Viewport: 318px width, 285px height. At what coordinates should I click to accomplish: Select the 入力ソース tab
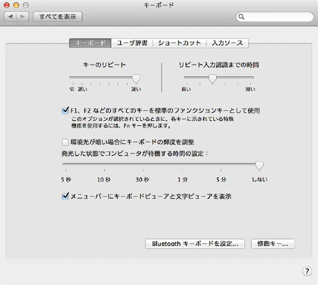click(x=227, y=43)
